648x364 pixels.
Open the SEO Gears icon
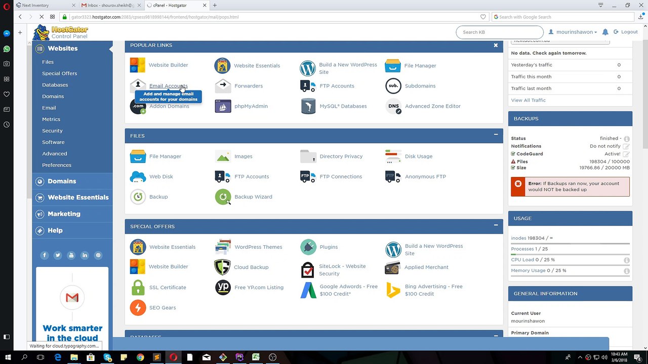click(x=138, y=307)
